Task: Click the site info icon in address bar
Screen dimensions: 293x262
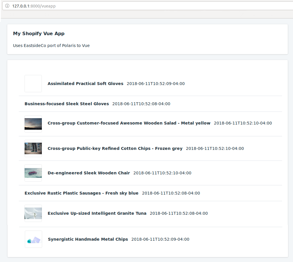Action: point(7,6)
